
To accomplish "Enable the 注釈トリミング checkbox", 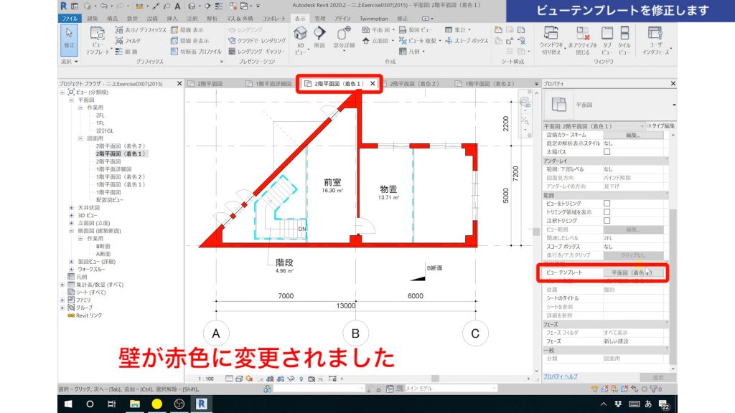I will [607, 221].
